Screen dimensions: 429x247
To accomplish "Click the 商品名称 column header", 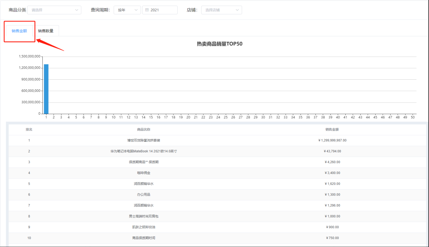I will click(x=144, y=130).
